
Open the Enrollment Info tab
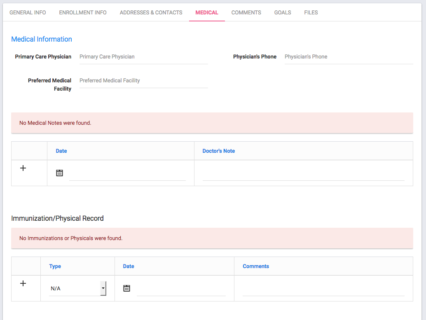pyautogui.click(x=83, y=12)
